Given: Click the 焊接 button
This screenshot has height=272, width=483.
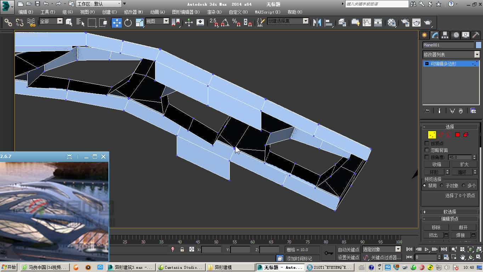Looking at the screenshot, I should [x=461, y=235].
